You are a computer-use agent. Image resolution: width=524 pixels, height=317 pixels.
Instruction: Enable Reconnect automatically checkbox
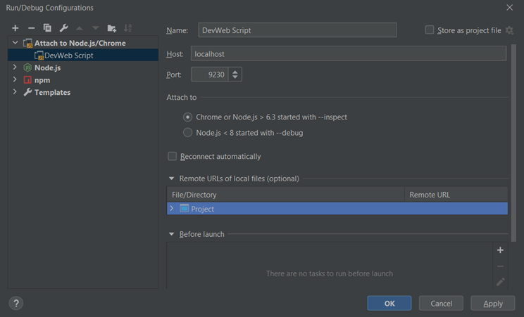[172, 156]
